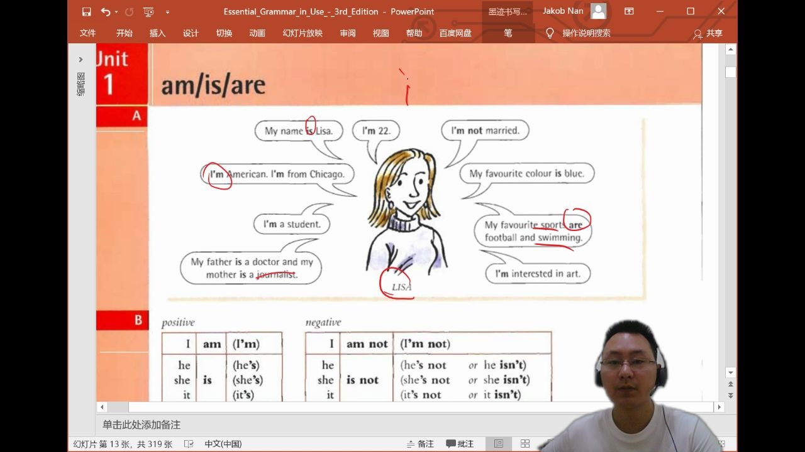
Task: Save the presentation with the Save icon
Action: coord(86,11)
